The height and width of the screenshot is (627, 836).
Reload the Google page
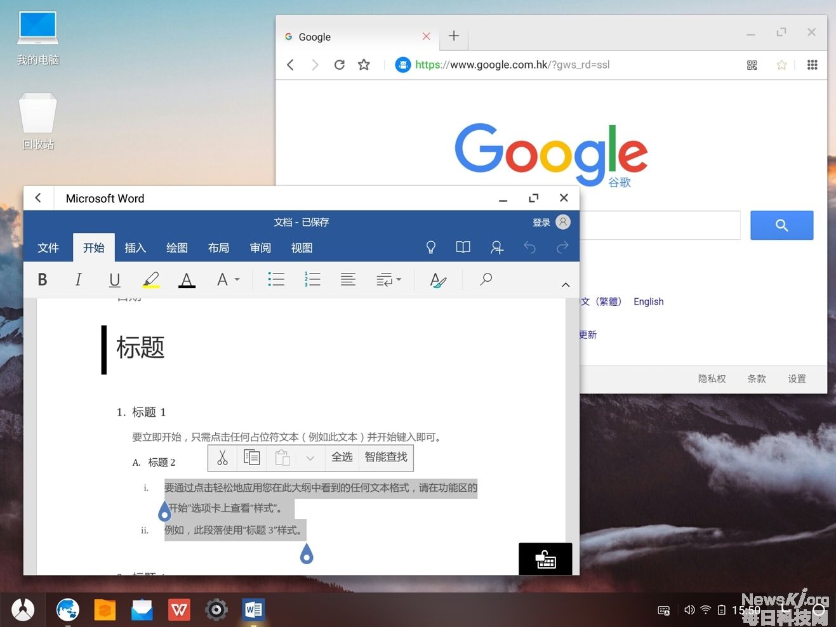click(340, 65)
